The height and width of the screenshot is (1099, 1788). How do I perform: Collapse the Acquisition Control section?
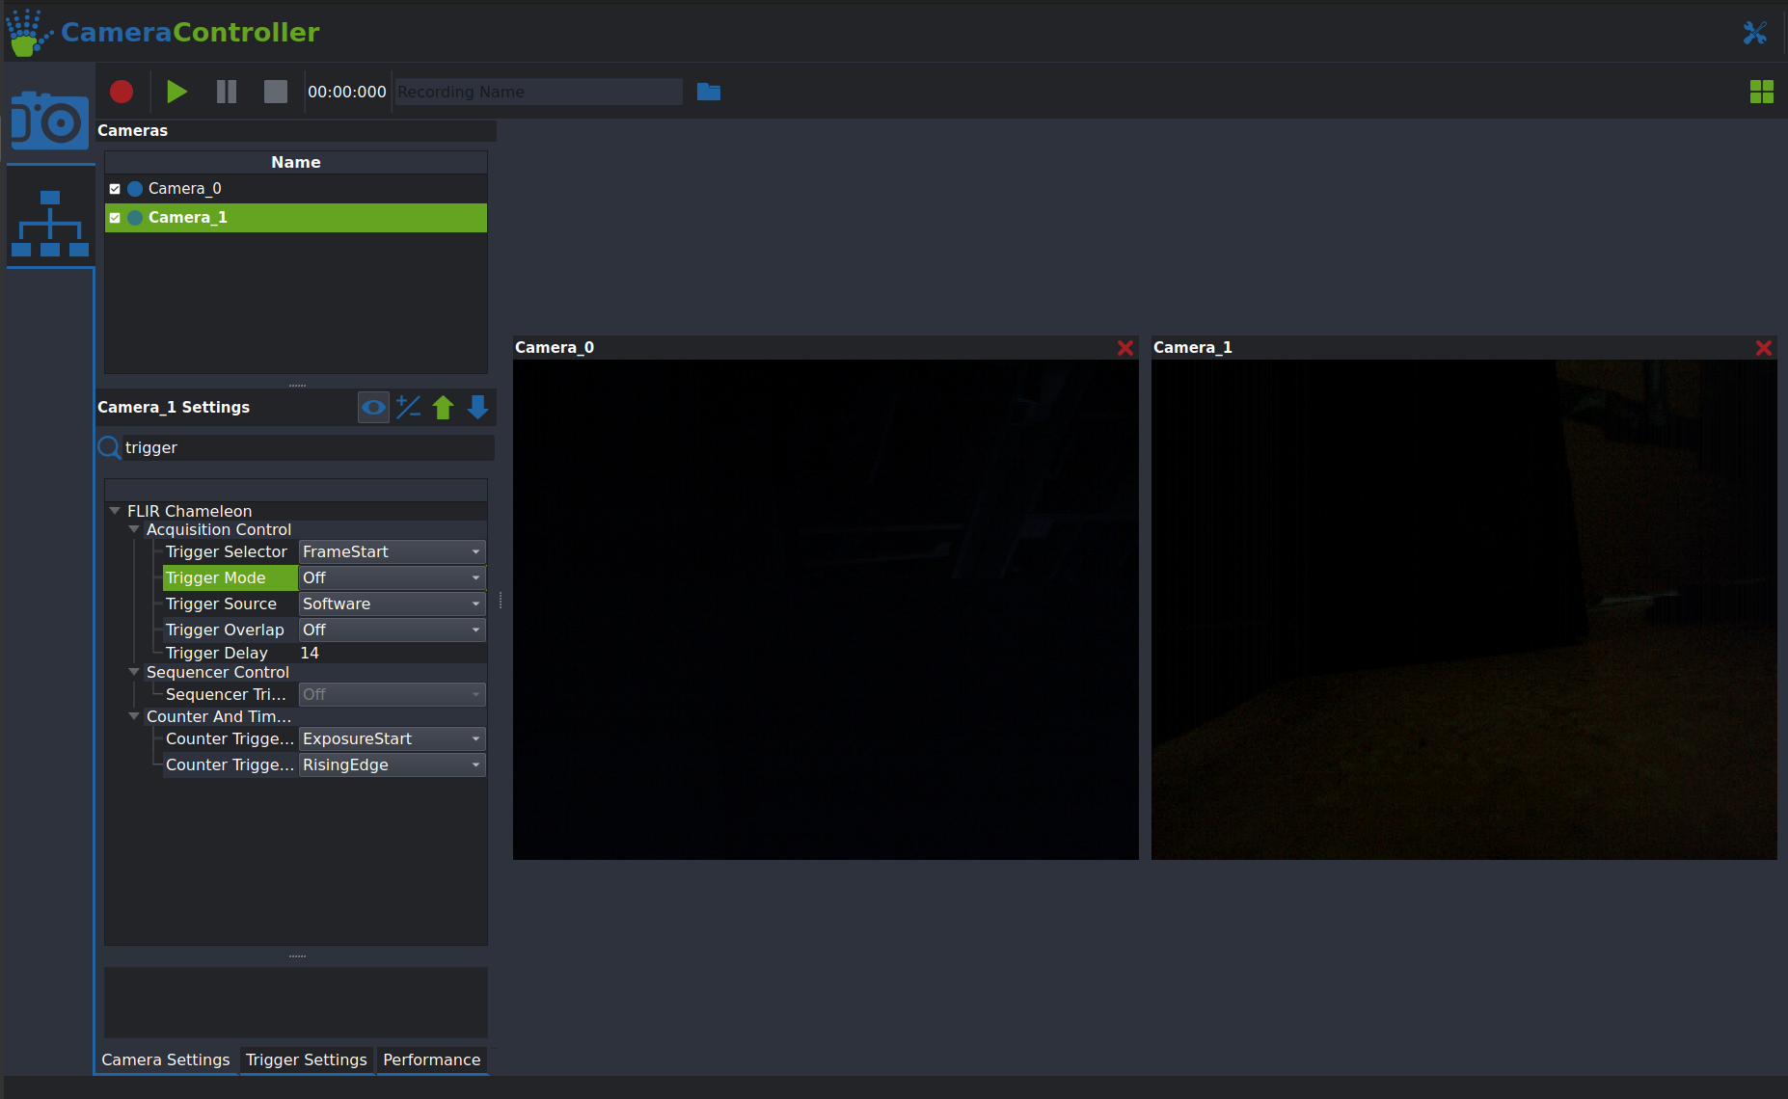click(x=134, y=529)
